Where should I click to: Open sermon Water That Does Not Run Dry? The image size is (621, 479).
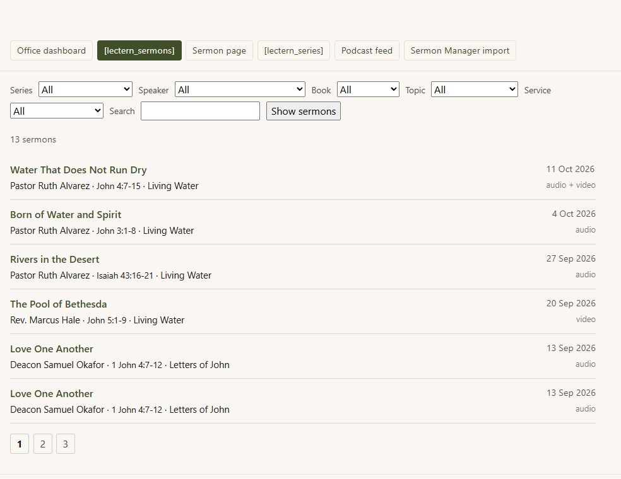(x=78, y=170)
